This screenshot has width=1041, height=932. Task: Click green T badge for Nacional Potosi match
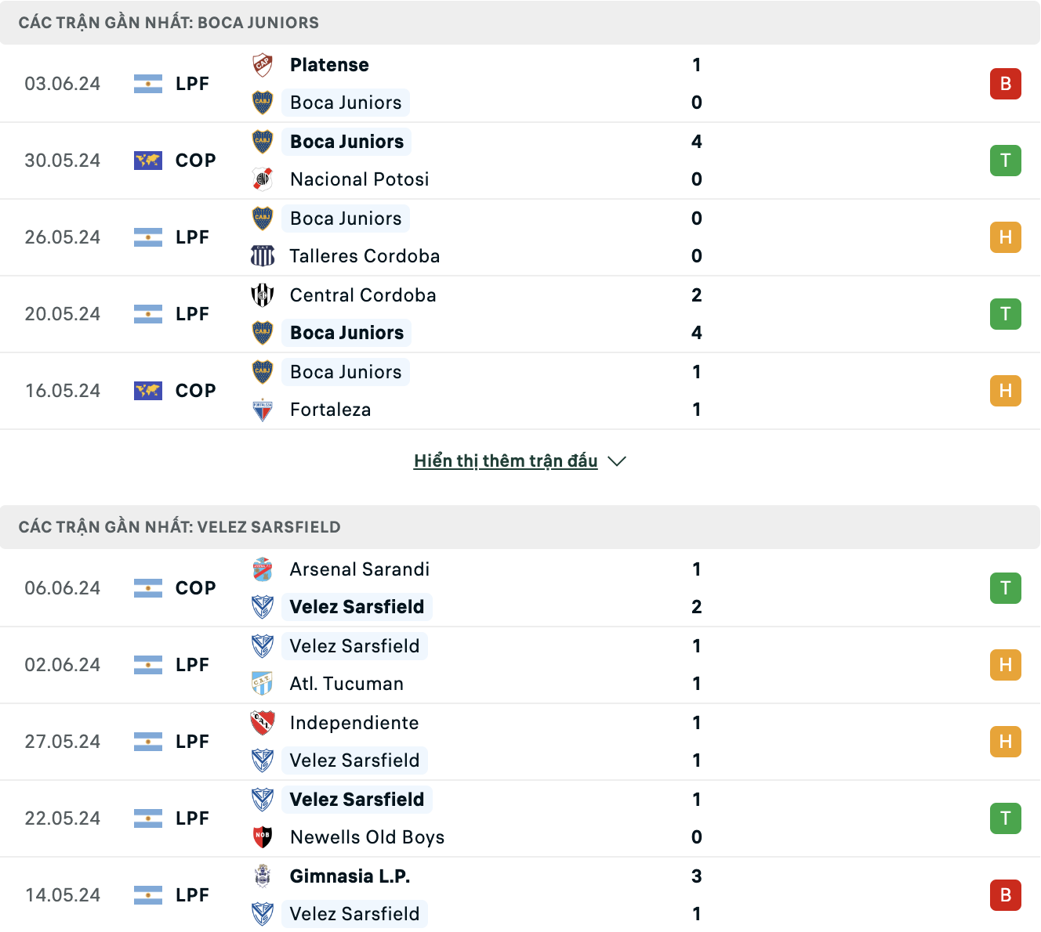[x=1006, y=161]
